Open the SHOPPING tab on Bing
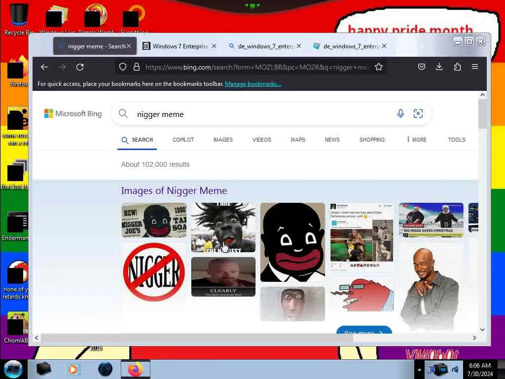The height and width of the screenshot is (379, 505). [372, 140]
